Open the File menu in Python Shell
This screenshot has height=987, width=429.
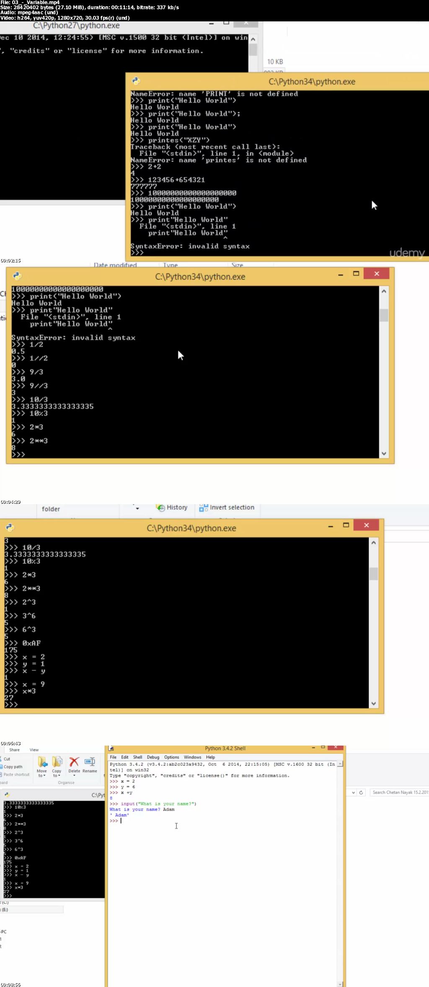113,757
